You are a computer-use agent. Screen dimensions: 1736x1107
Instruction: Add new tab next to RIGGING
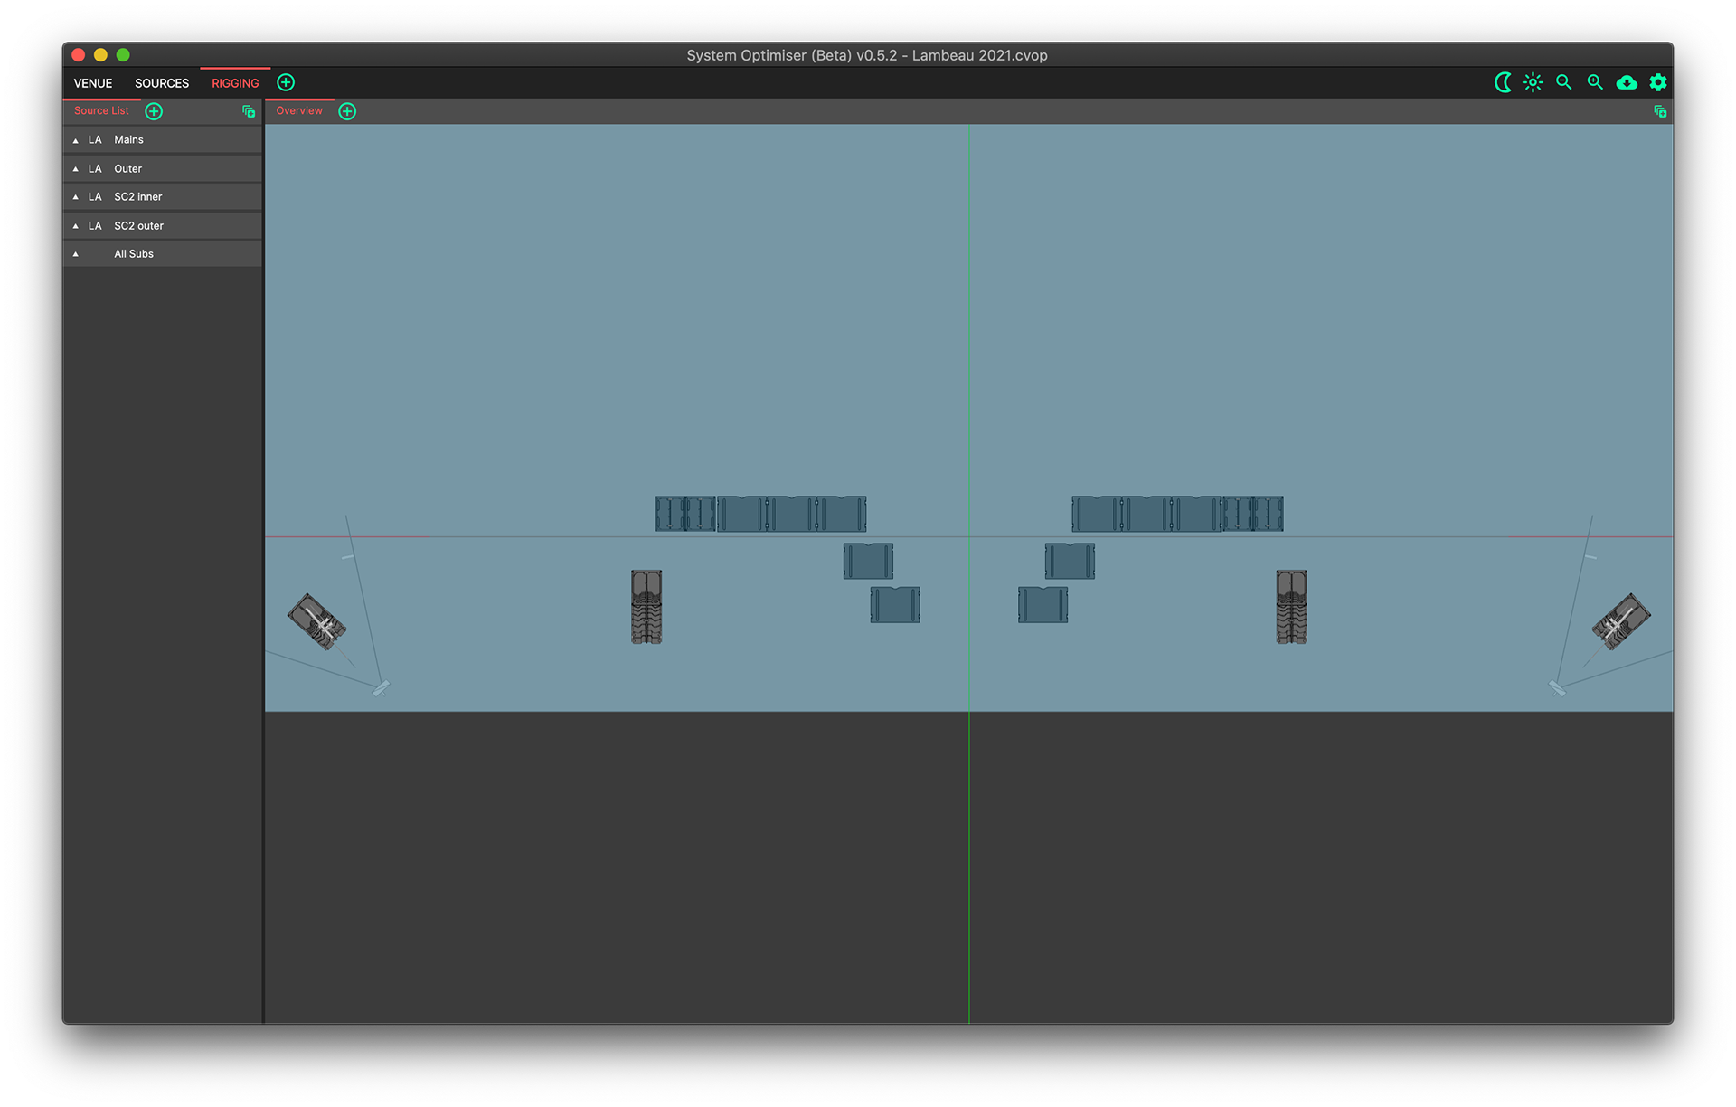[286, 82]
